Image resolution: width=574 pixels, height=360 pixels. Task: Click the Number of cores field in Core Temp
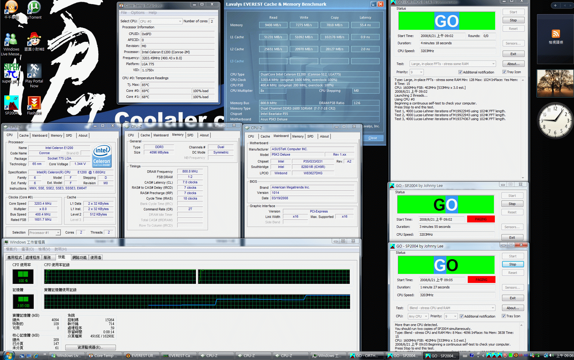coord(212,21)
